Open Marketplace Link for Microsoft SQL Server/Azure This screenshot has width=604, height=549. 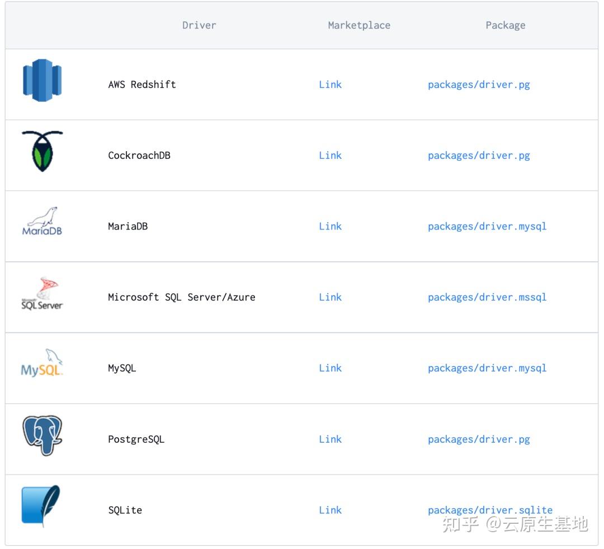click(330, 297)
